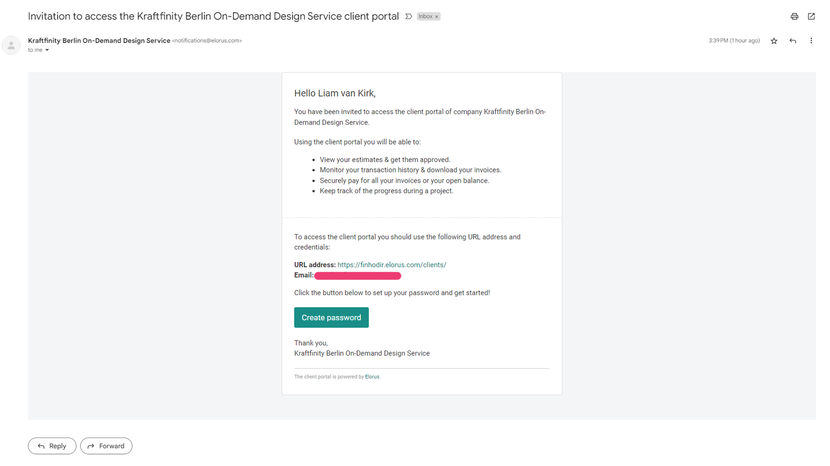The width and height of the screenshot is (830, 466).
Task: Expand recipient details arrow next to 'to me'
Action: 47,50
